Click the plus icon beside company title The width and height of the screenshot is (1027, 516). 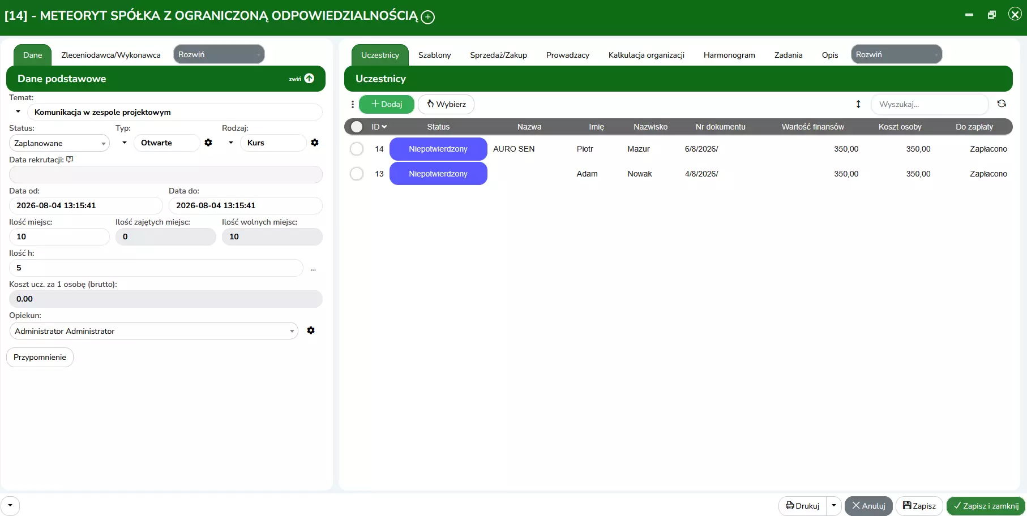click(428, 17)
